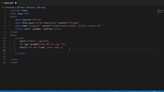
Task: Place cursor on empty line 14
Action: point(83,50)
